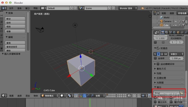Select the Render Layers properties tab
The width and height of the screenshot is (188, 107).
pyautogui.click(x=167, y=32)
